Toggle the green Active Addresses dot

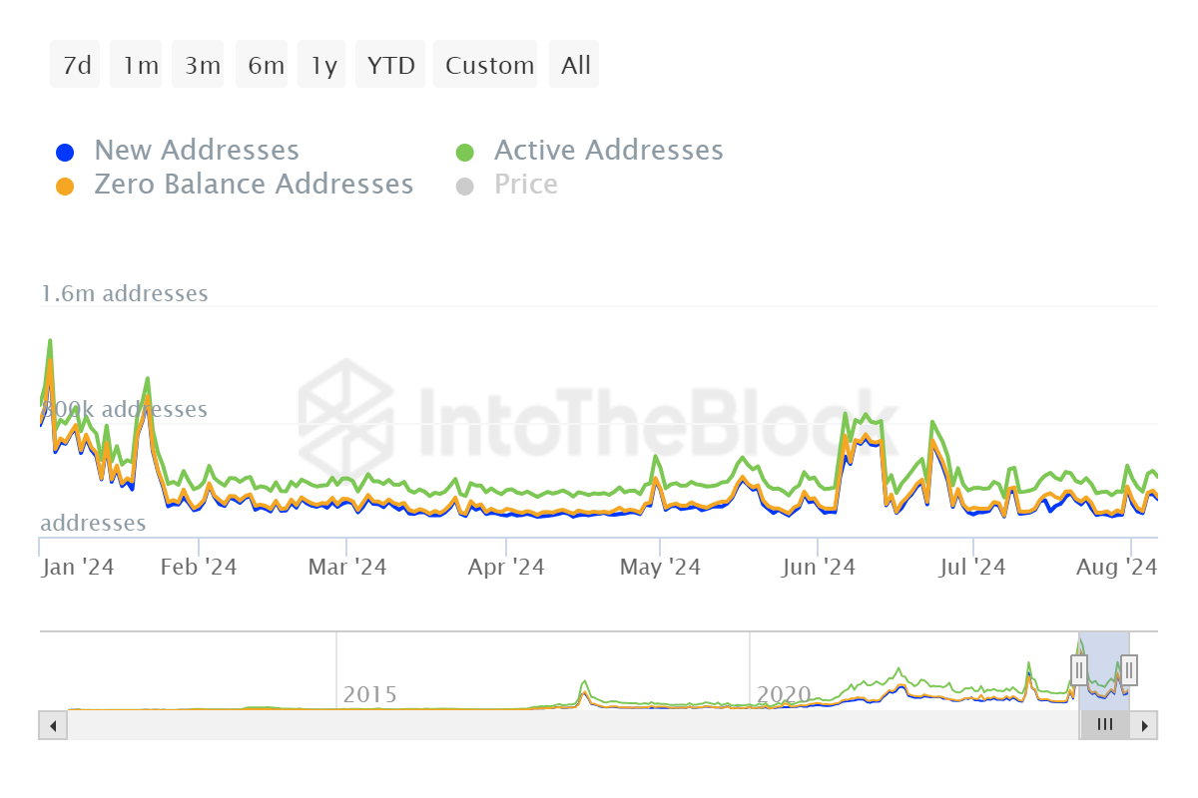[464, 153]
